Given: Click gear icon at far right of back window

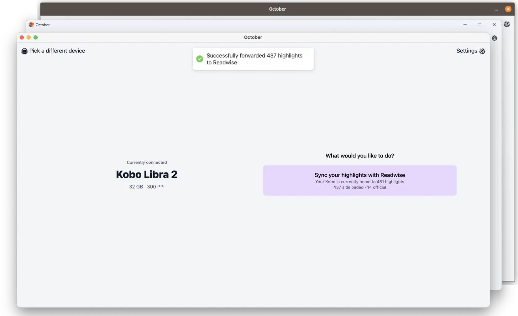Looking at the screenshot, I should 507,24.
